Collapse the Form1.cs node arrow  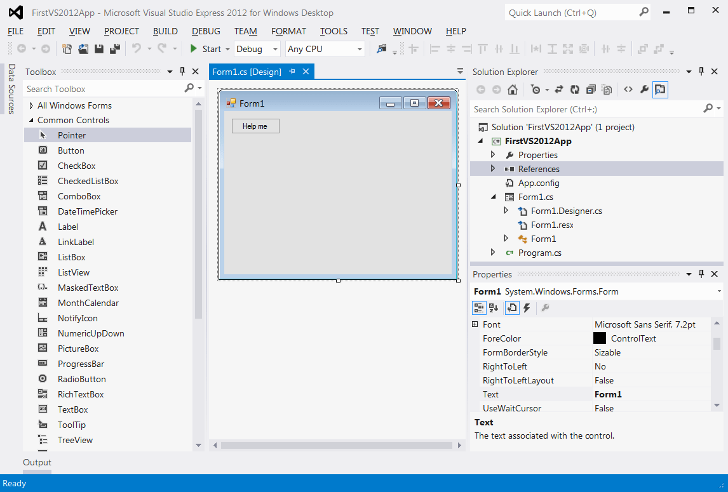tap(493, 197)
